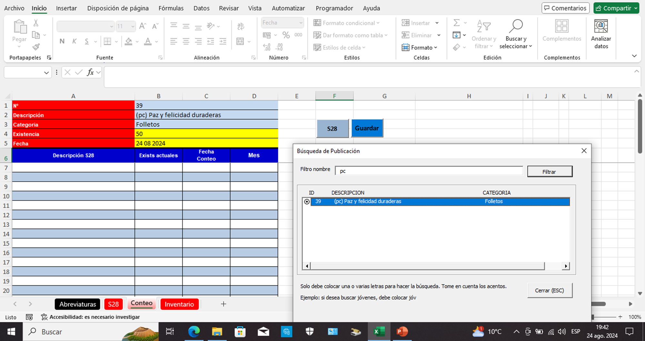Click Cerrar (ESC) to dismiss search
This screenshot has height=341, width=645.
click(550, 290)
